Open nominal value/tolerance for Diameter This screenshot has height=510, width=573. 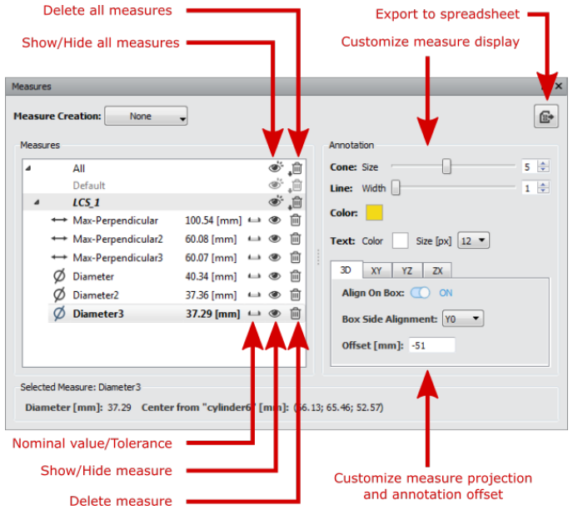[x=254, y=276]
